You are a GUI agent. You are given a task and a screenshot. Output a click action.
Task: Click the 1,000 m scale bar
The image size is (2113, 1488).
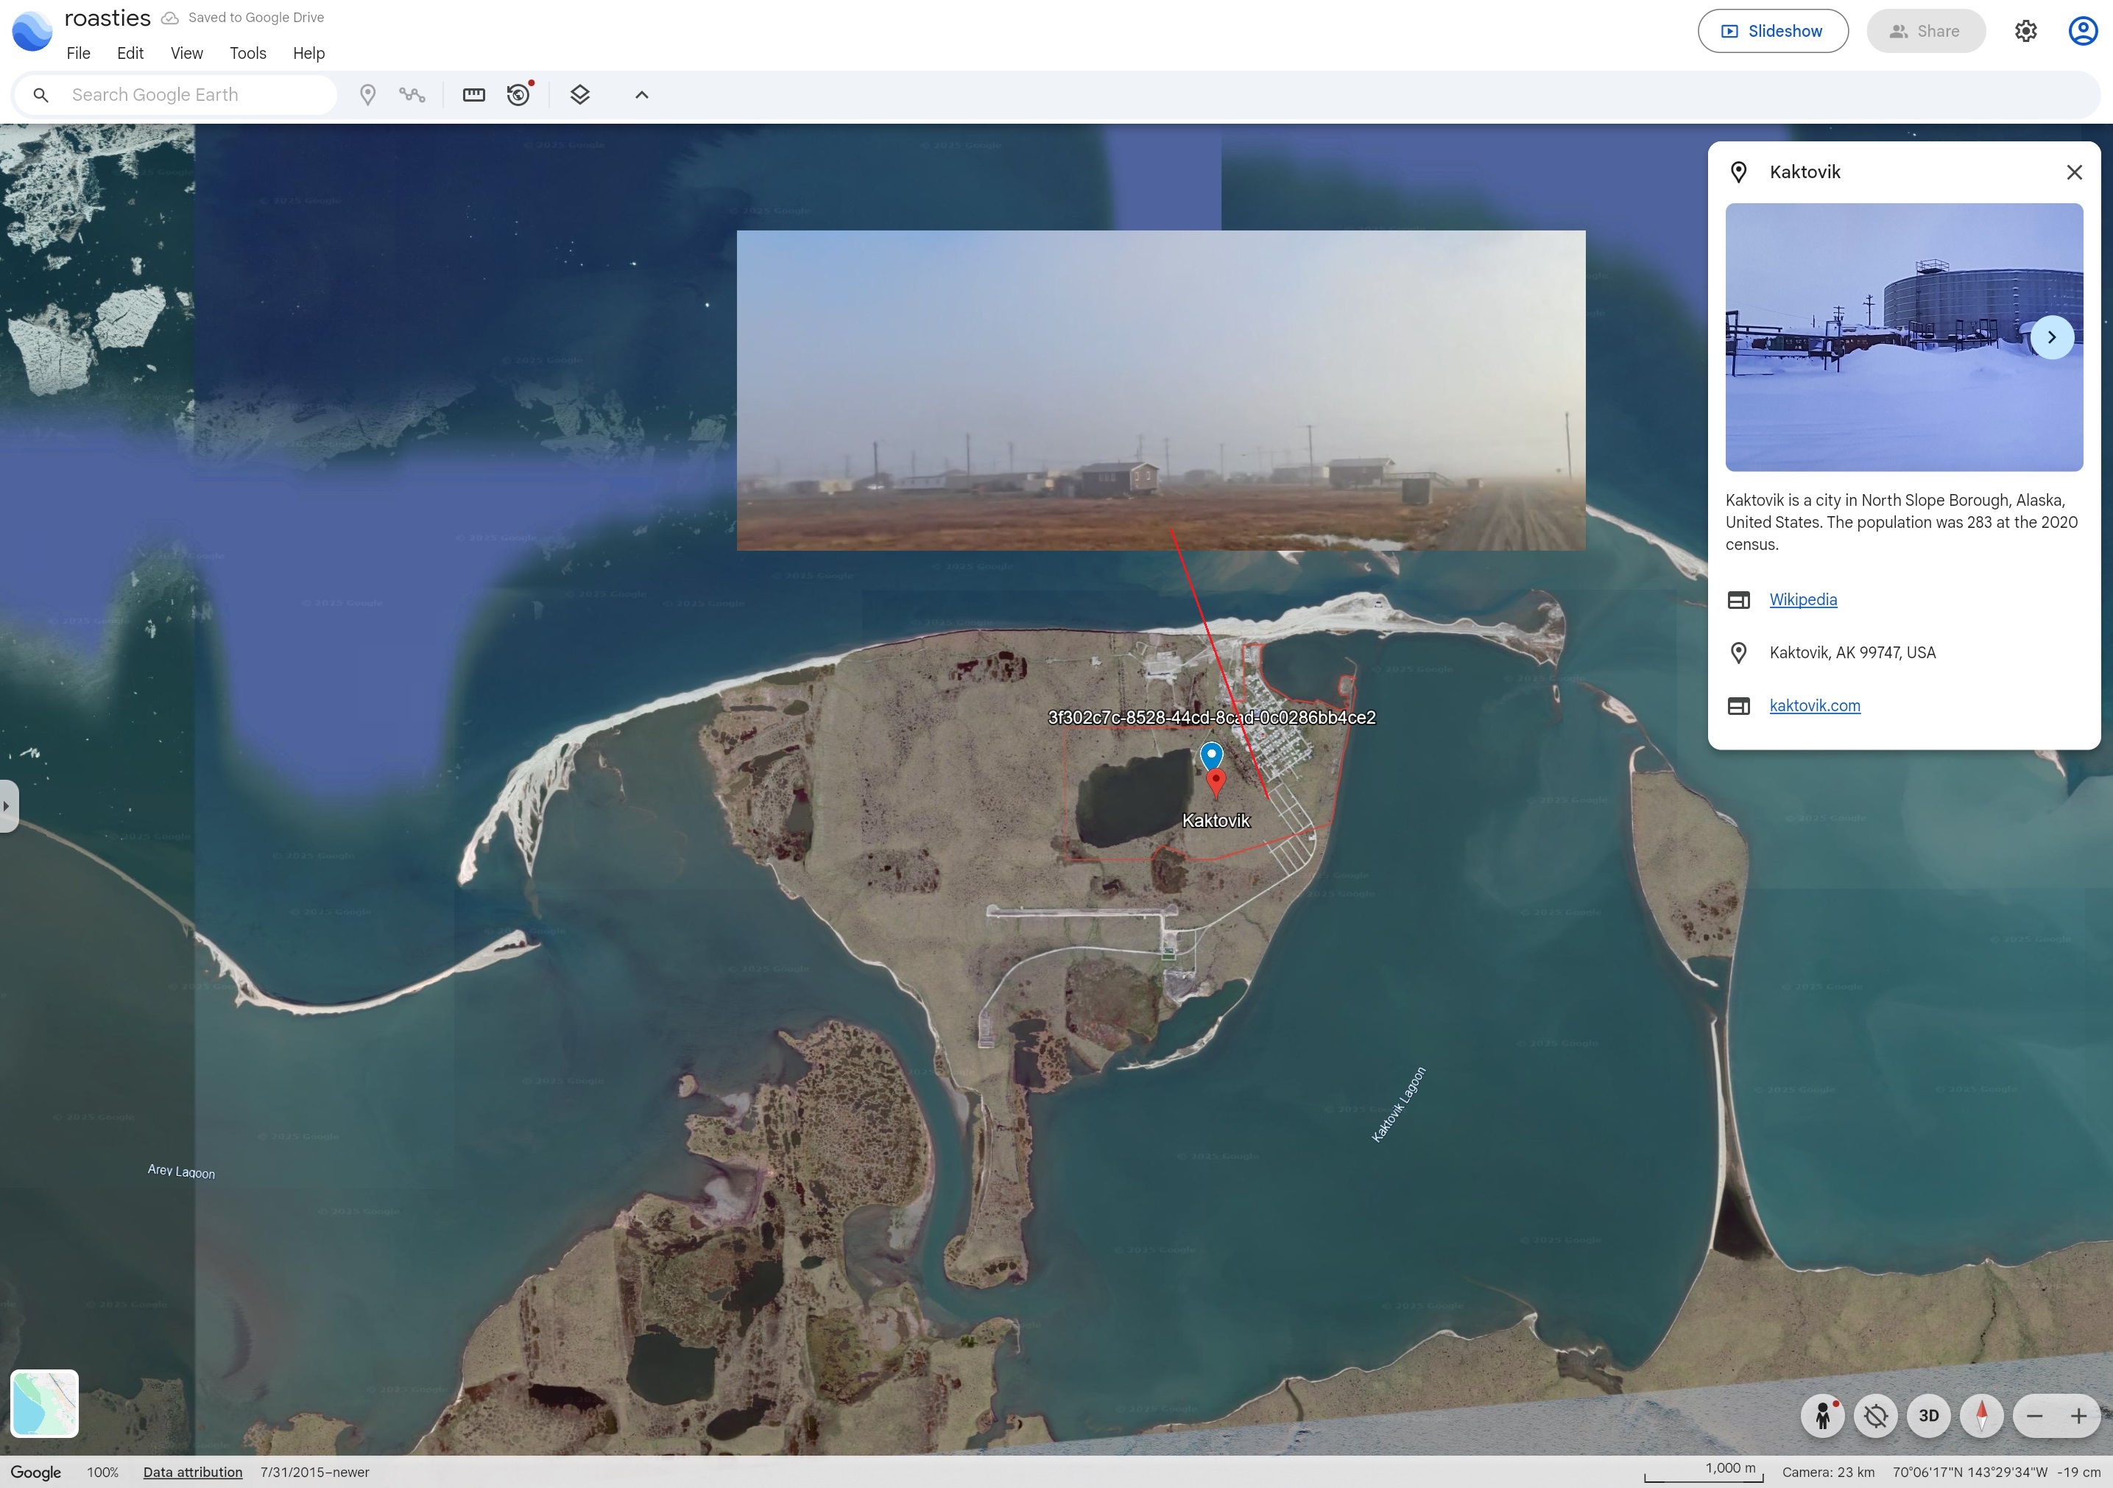click(1704, 1473)
